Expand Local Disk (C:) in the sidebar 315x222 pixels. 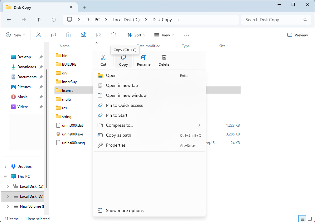(8, 186)
